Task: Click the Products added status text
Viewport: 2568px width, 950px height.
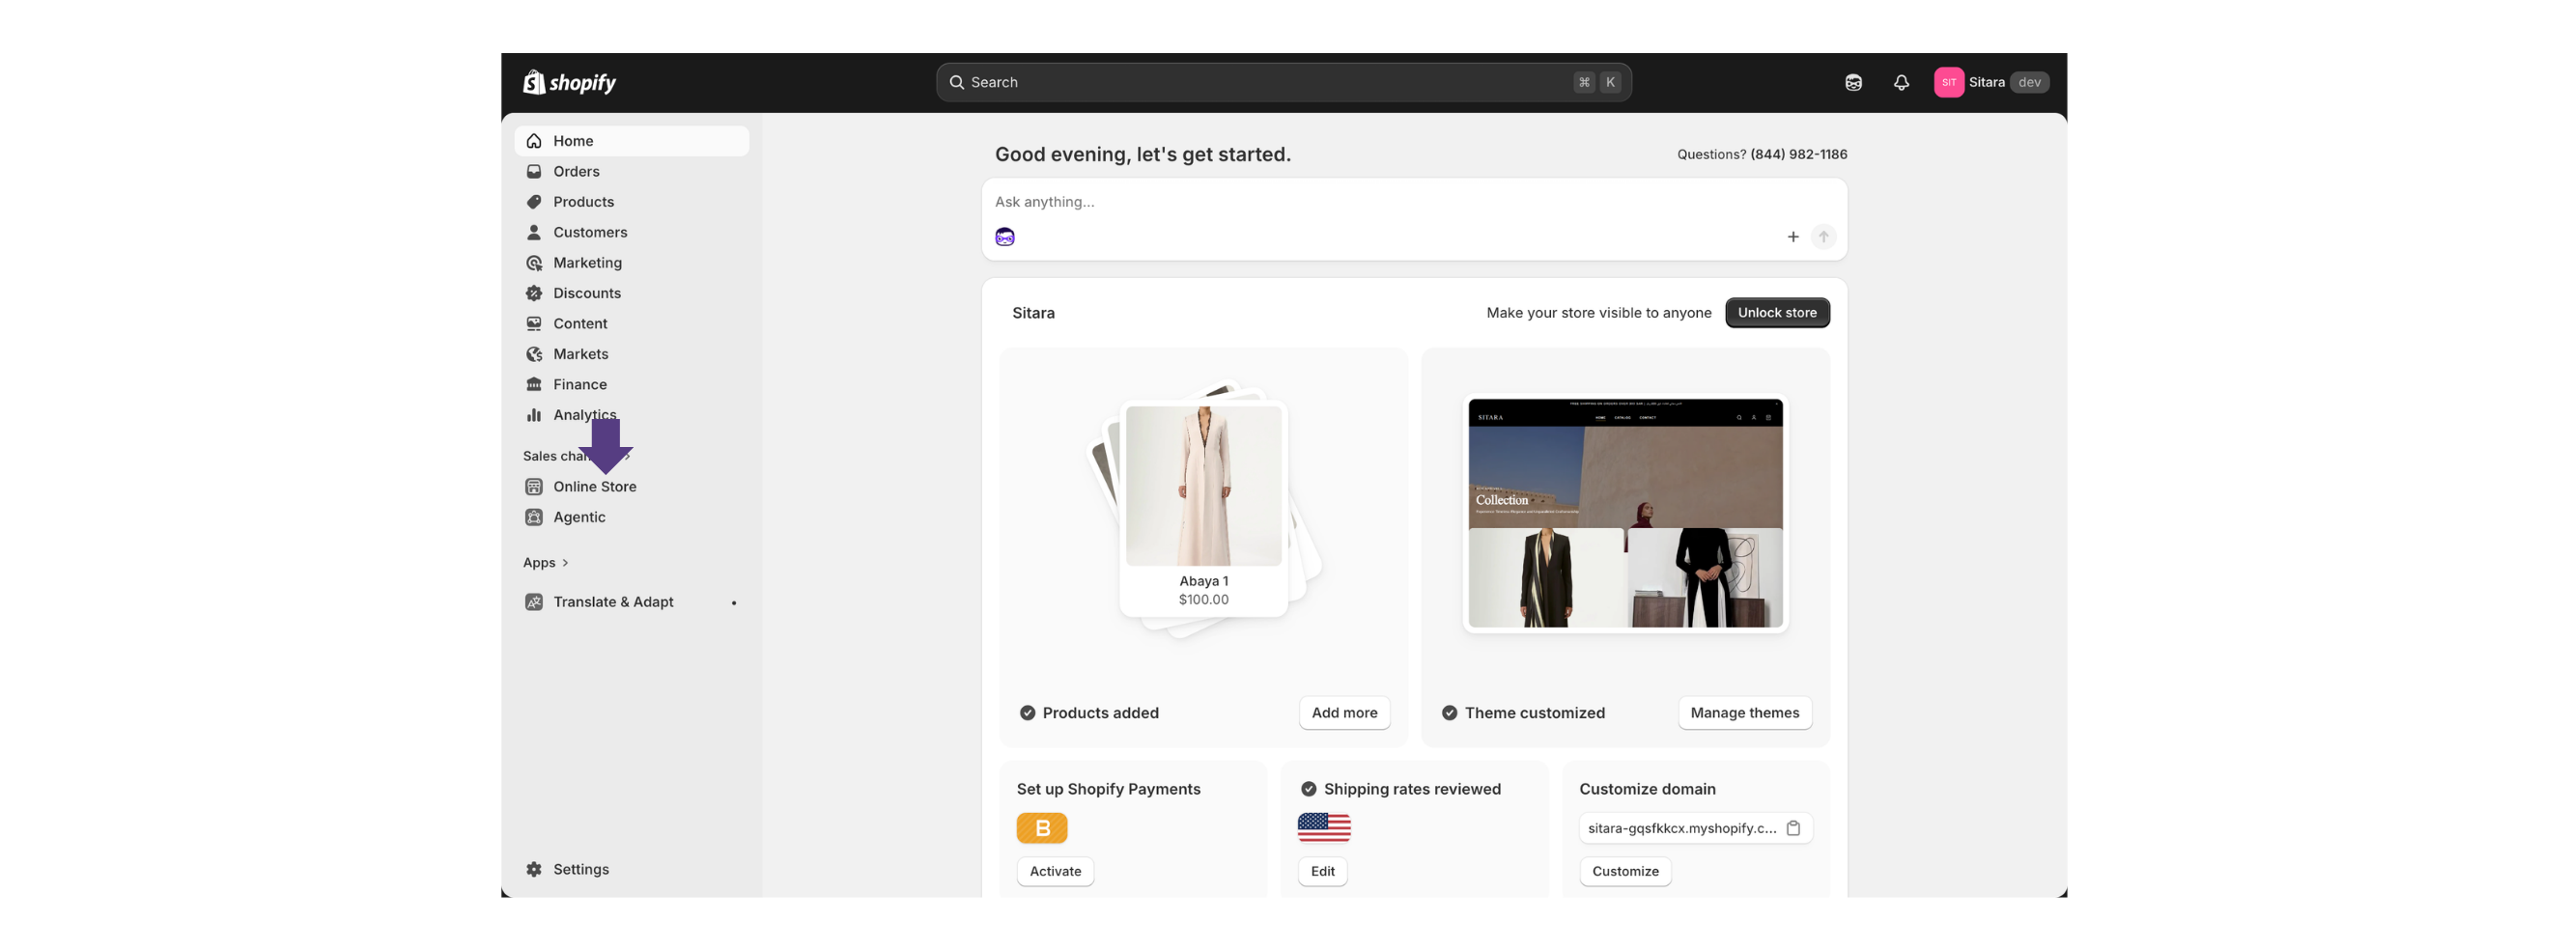Action: (1100, 712)
